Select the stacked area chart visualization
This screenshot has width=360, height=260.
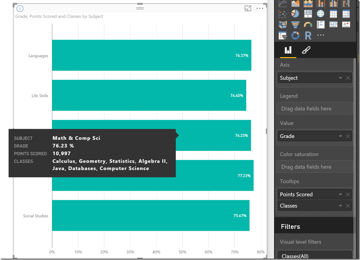[x=308, y=3]
